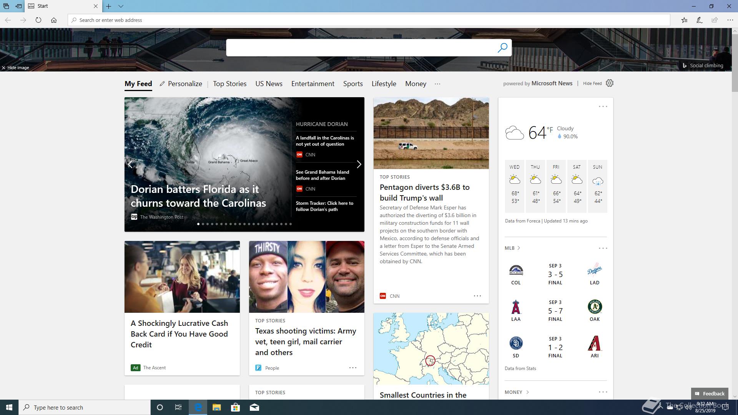Click the Social climbing image caption

[706, 66]
